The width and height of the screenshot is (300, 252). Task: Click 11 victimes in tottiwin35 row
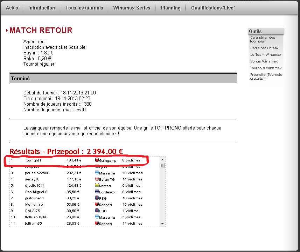pos(133,224)
